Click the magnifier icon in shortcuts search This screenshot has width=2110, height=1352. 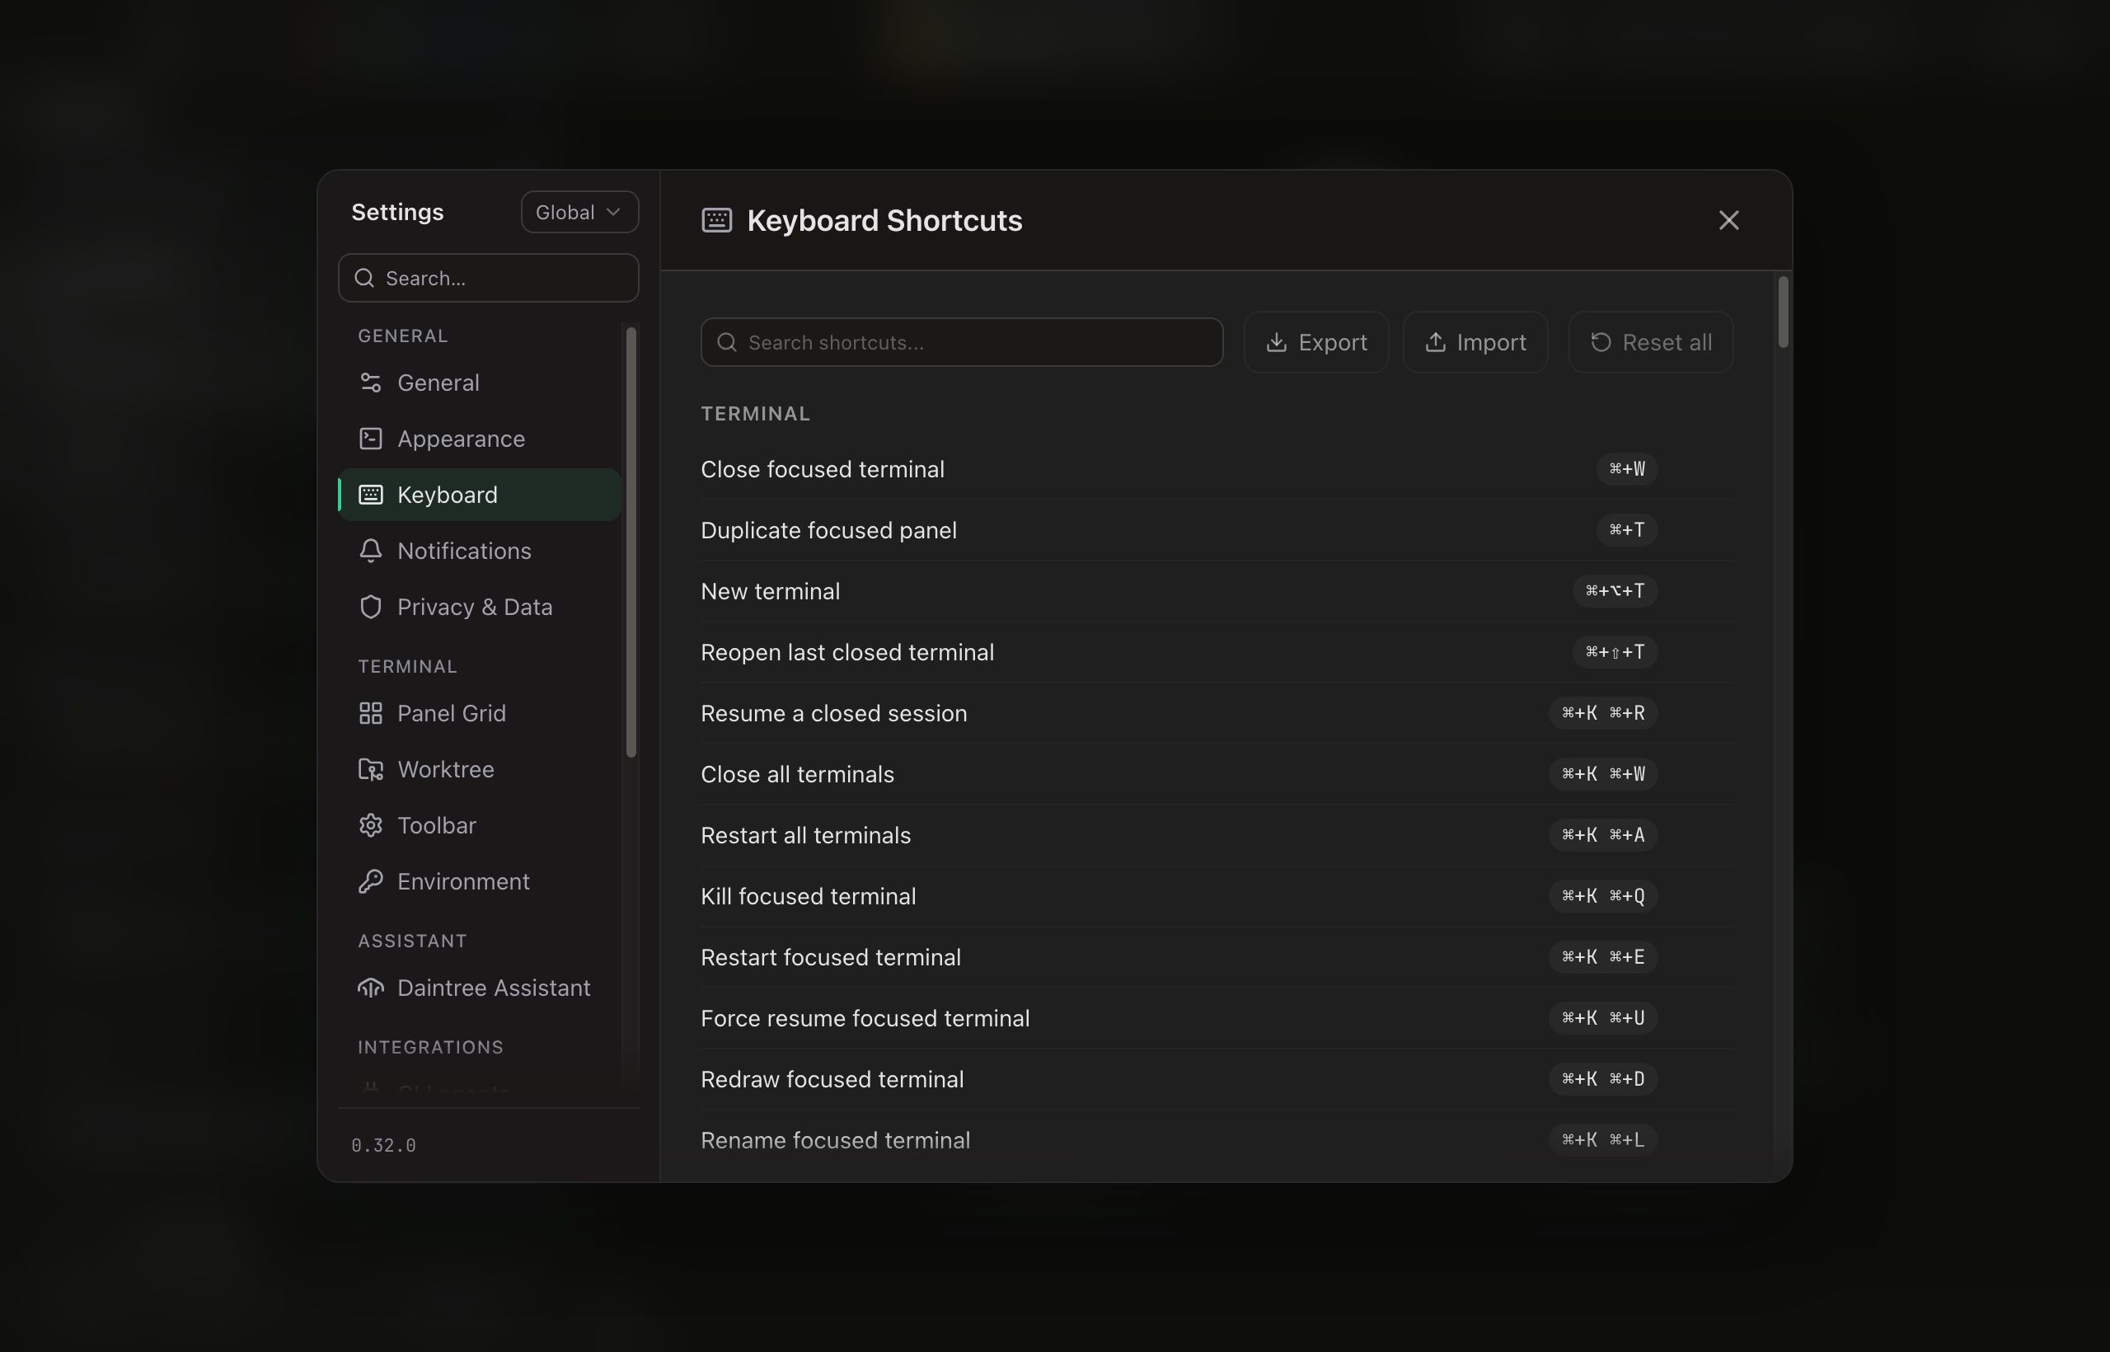(727, 342)
